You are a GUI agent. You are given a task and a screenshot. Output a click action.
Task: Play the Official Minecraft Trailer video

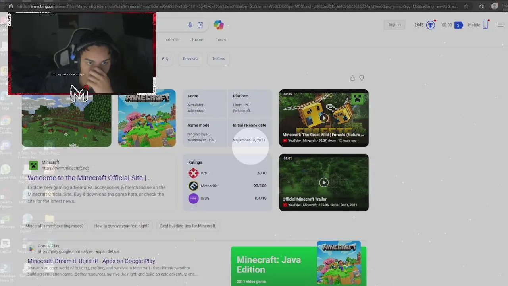tap(324, 182)
